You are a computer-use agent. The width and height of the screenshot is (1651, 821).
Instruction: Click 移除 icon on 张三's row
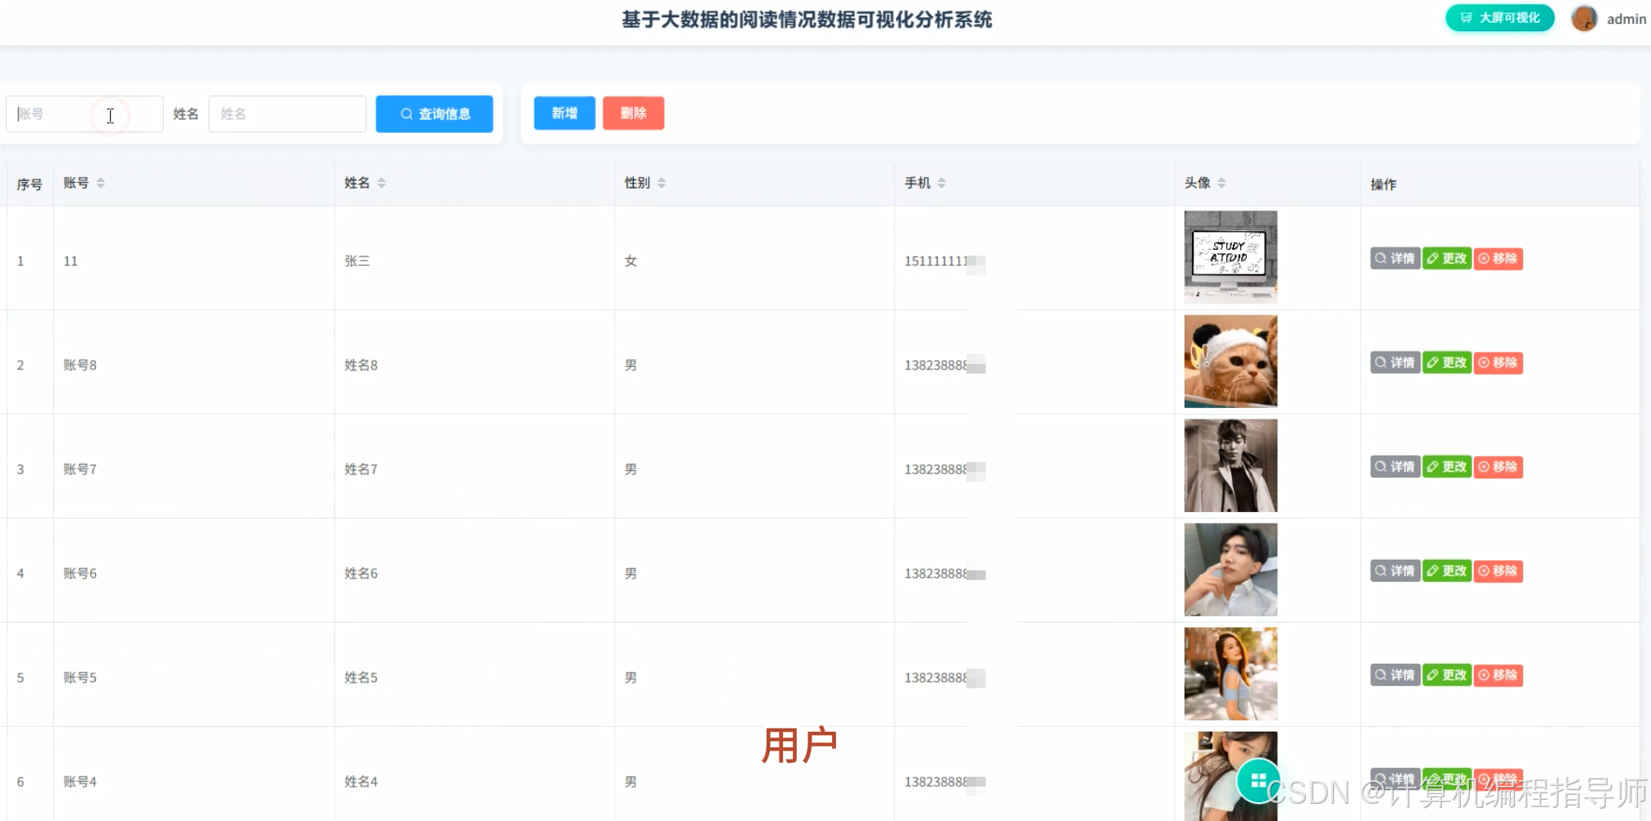pos(1498,258)
